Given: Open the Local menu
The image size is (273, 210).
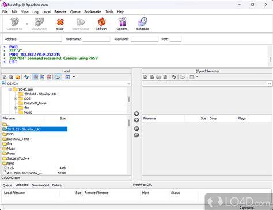Looking at the screenshot, I should click(x=46, y=12).
